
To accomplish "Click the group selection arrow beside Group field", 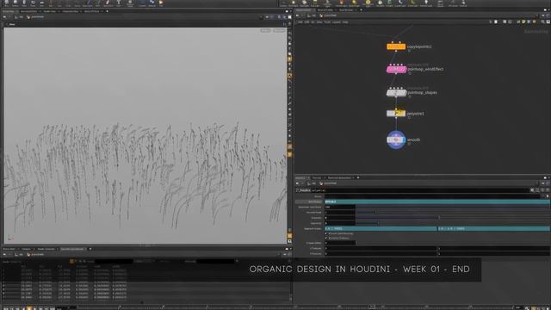I will tap(548, 196).
